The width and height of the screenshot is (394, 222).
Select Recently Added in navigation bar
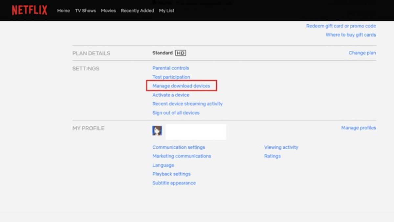pyautogui.click(x=137, y=11)
